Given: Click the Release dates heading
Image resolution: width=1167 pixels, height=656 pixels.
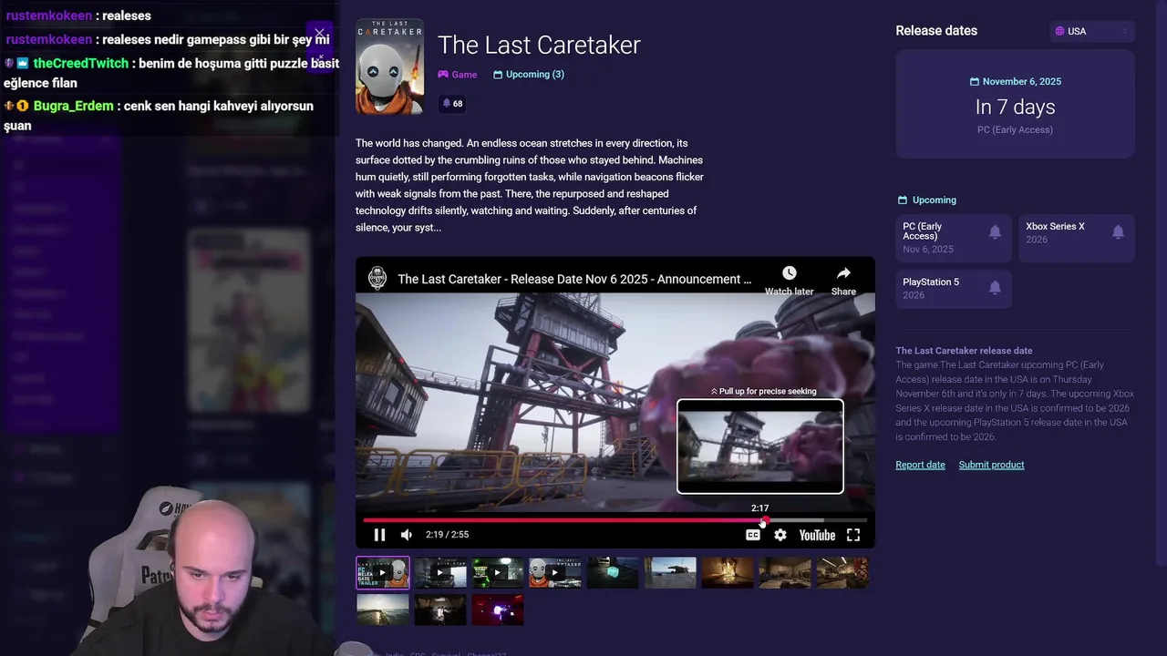Looking at the screenshot, I should click(x=936, y=30).
